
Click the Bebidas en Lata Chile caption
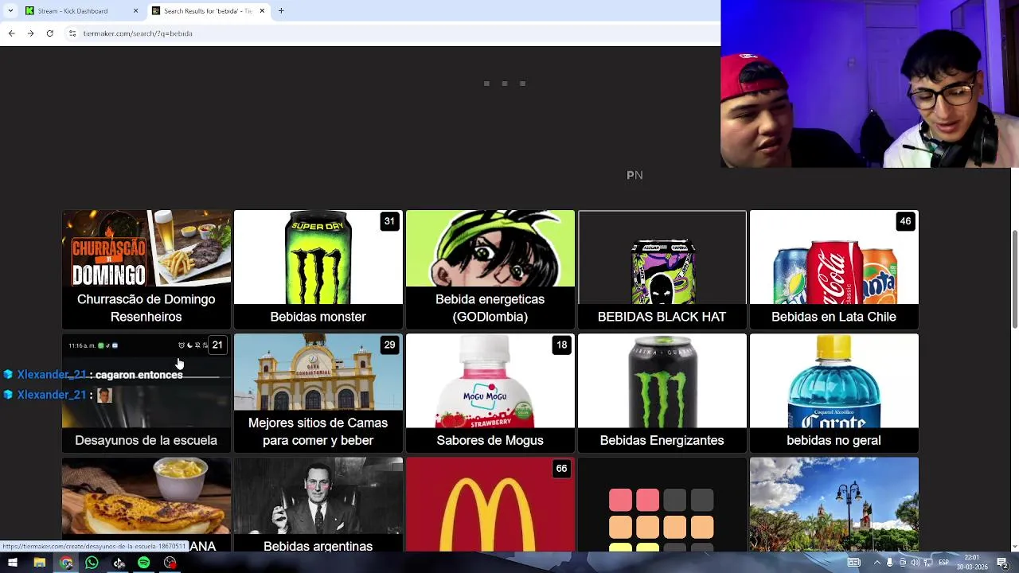tap(834, 317)
